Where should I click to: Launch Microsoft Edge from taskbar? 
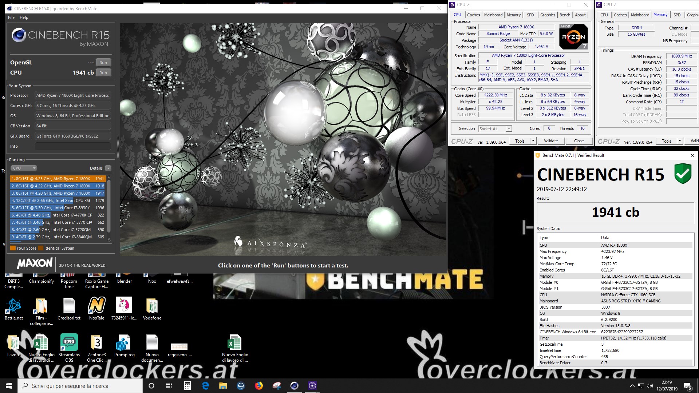click(x=205, y=386)
